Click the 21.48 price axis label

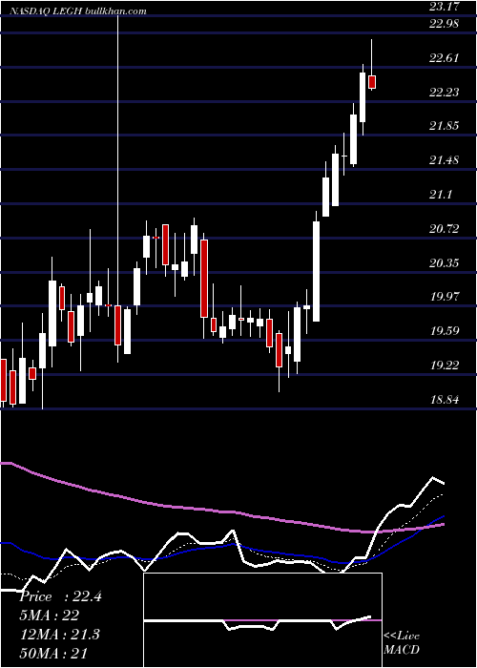coord(444,160)
